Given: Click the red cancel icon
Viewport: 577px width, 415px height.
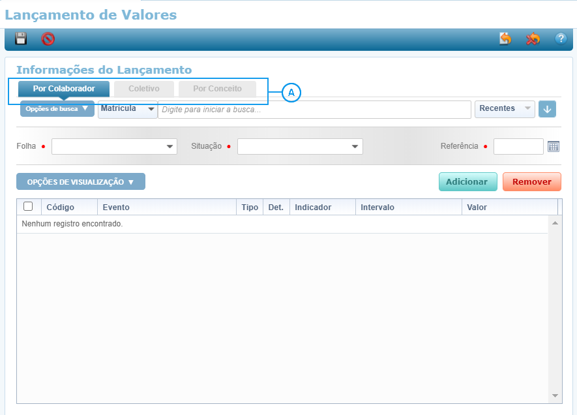Looking at the screenshot, I should pyautogui.click(x=48, y=39).
